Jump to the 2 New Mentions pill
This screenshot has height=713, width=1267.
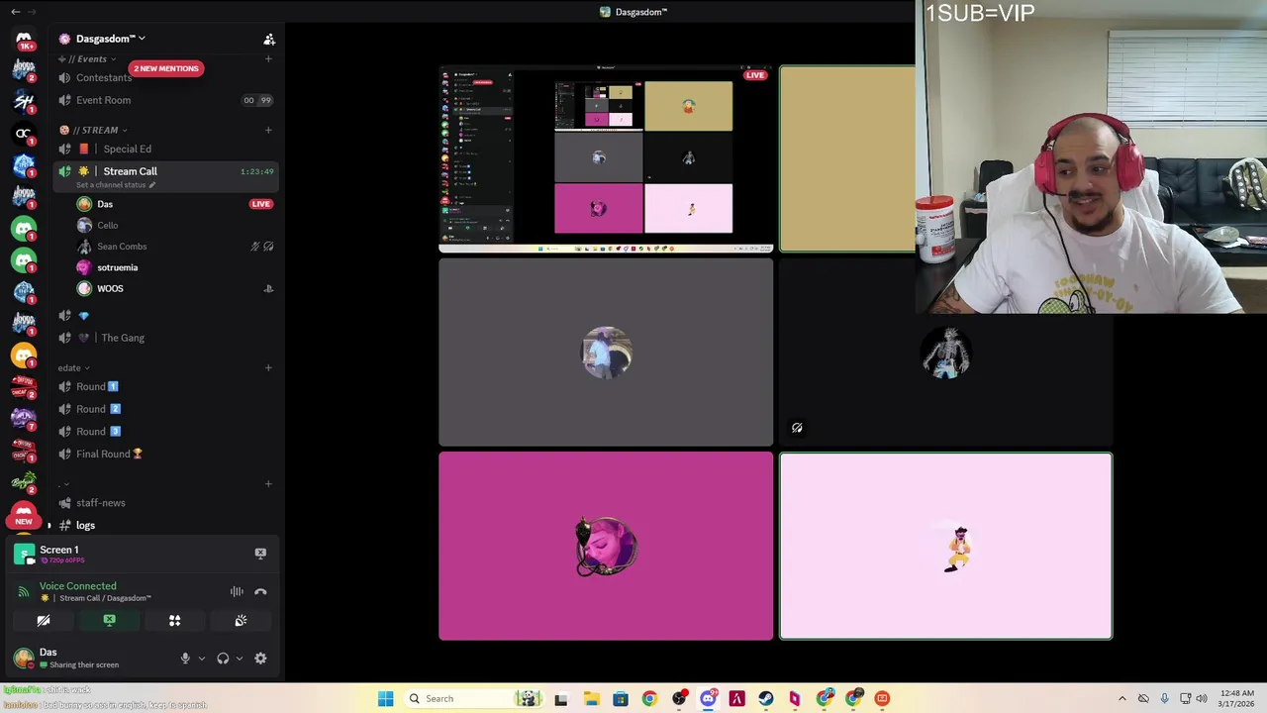coord(166,68)
